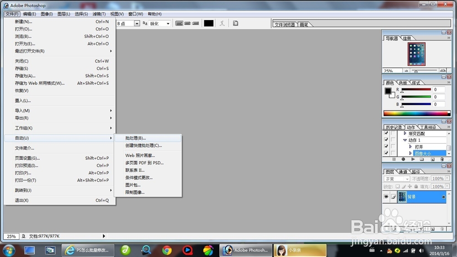Right-align text in options bar
This screenshot has height=257, width=457.
[195, 23]
